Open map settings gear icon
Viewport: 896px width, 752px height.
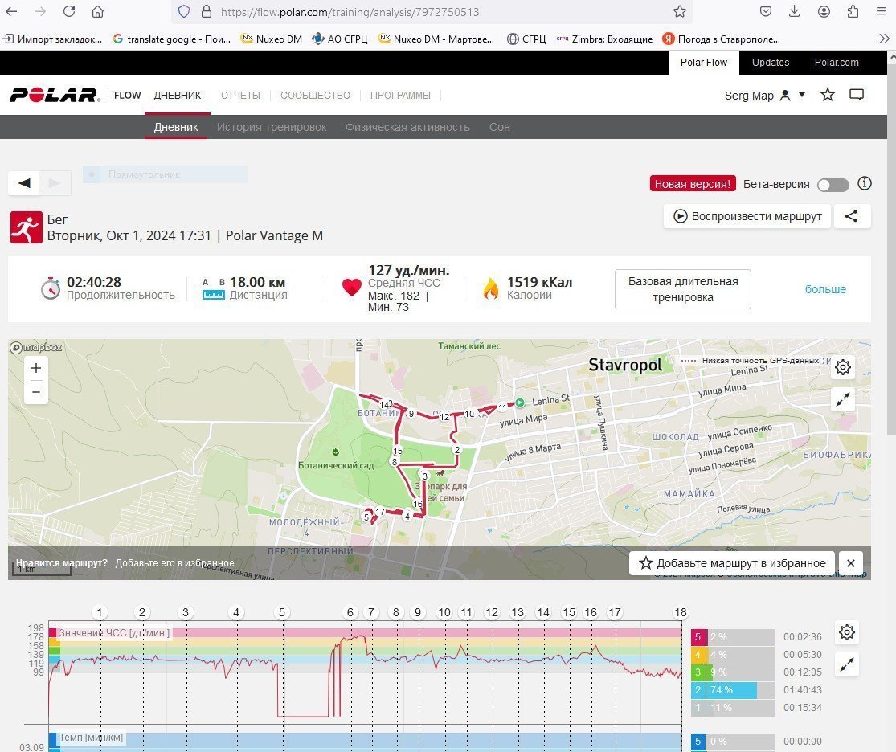pyautogui.click(x=843, y=367)
